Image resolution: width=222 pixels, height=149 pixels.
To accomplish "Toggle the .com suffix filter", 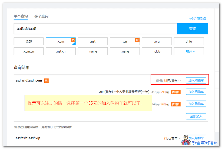I will point(61,41).
